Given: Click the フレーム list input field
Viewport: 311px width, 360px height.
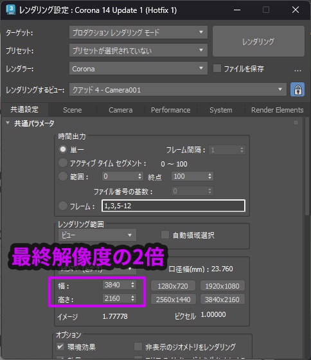Looking at the screenshot, I should [173, 206].
